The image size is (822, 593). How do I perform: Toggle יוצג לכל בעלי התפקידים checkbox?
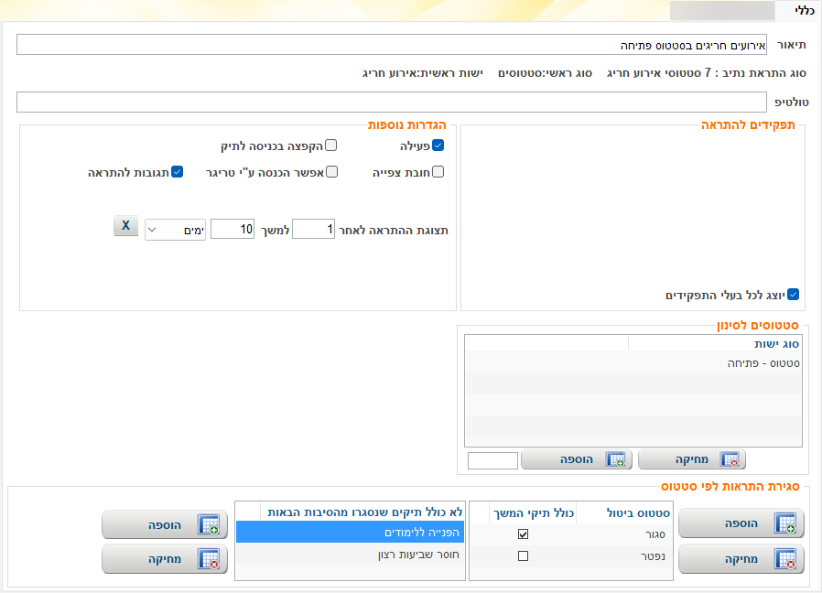click(794, 294)
